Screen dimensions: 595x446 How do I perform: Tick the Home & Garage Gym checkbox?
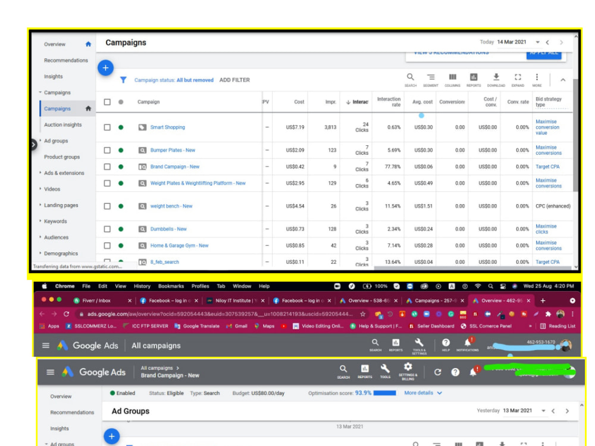(x=107, y=245)
